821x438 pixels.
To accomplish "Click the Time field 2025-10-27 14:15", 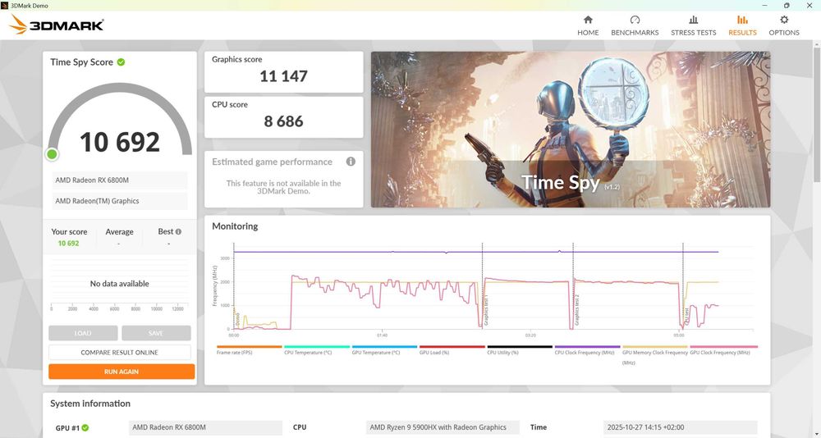I will pos(680,427).
